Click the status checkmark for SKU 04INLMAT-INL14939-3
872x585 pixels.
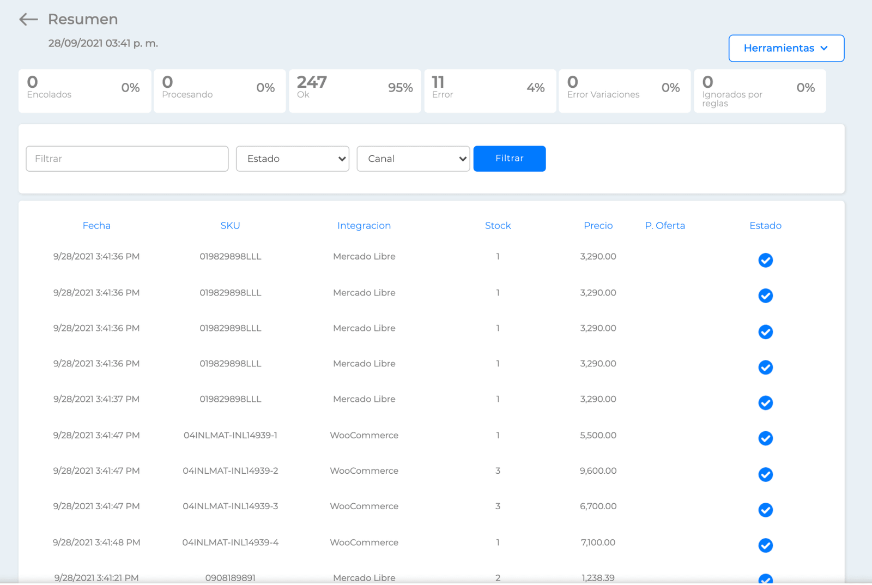(x=765, y=510)
